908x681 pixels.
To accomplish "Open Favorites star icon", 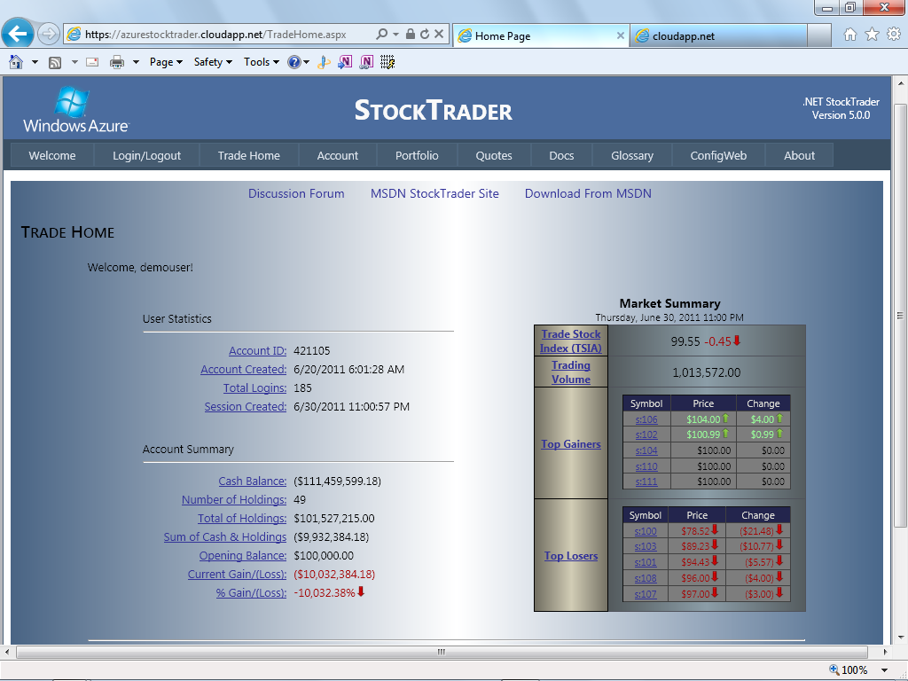I will click(x=872, y=35).
